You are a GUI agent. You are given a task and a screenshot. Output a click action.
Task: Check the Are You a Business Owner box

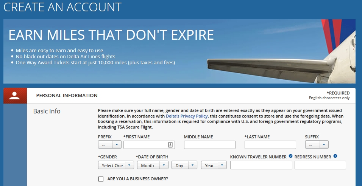[x=101, y=179]
